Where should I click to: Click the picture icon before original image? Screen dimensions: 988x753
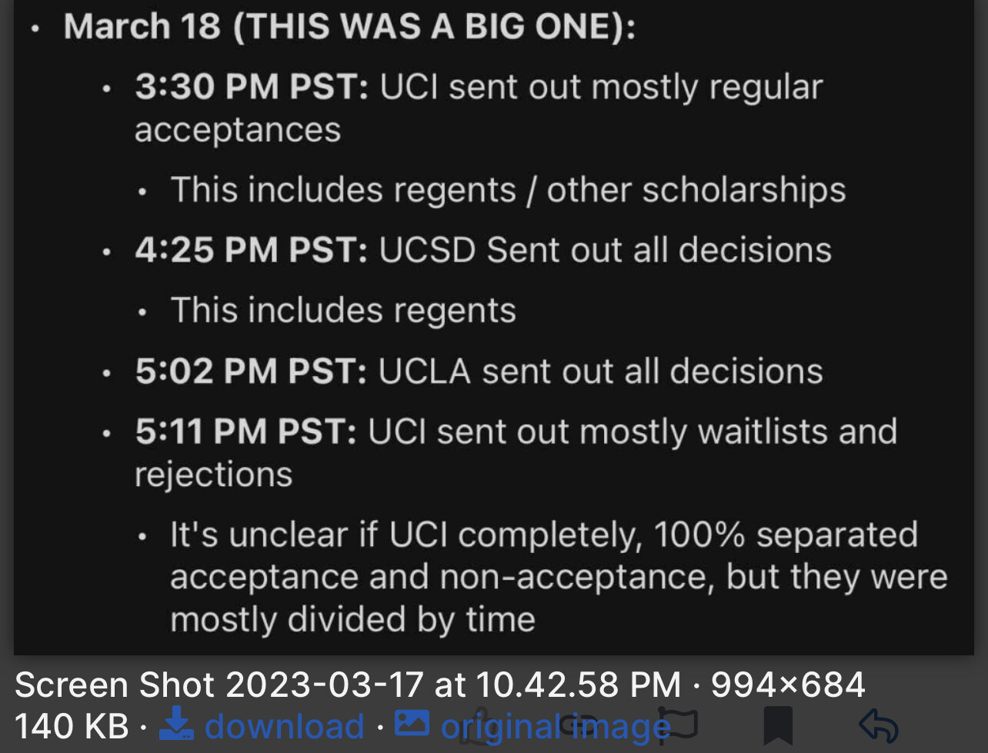[412, 723]
